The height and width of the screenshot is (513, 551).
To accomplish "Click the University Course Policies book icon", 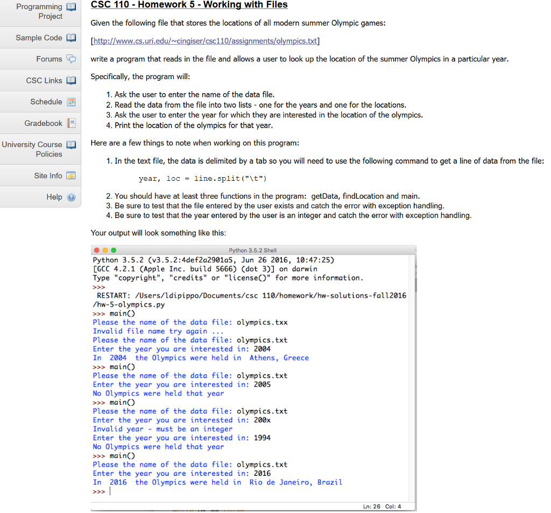I will point(71,145).
